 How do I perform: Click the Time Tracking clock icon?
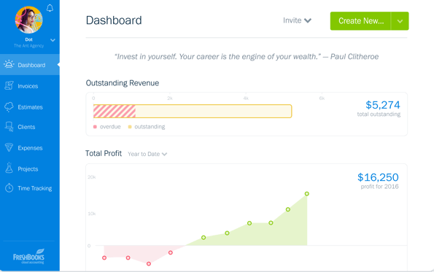[x=9, y=188]
